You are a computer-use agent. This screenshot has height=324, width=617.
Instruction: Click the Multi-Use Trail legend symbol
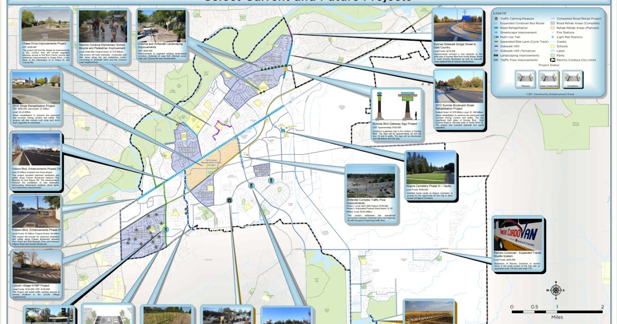click(x=497, y=37)
